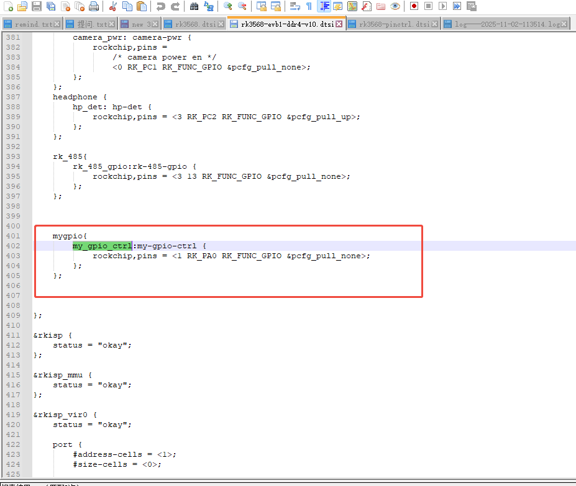Switch to the rk3568-pinctrl.dtsi tab

point(394,24)
